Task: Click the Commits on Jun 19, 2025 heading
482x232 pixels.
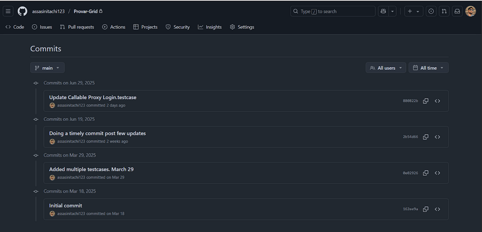Action: pos(69,119)
